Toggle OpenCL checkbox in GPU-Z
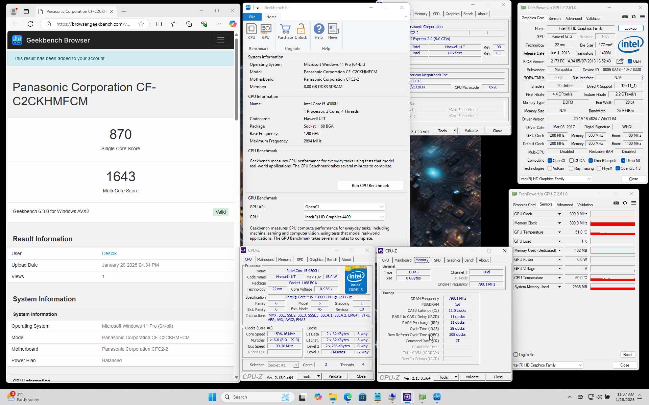 point(550,161)
